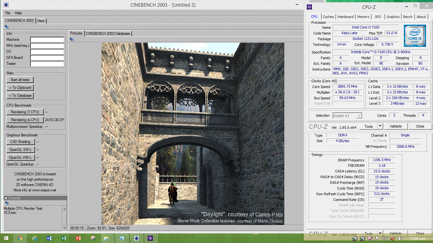Launch Google Chrome from the taskbar
The image size is (433, 243).
[20, 238]
